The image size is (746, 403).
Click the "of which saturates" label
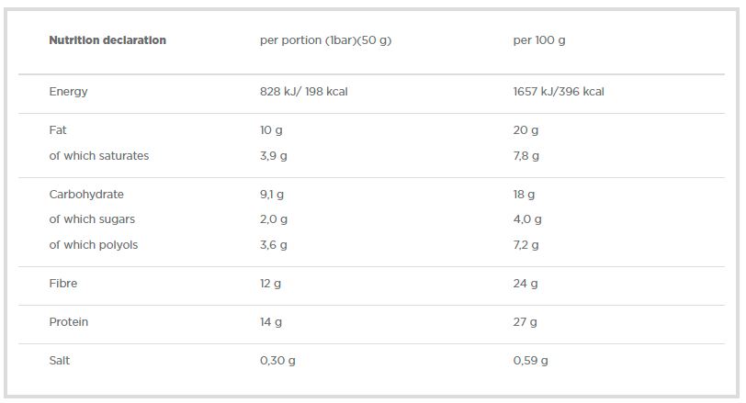98,156
